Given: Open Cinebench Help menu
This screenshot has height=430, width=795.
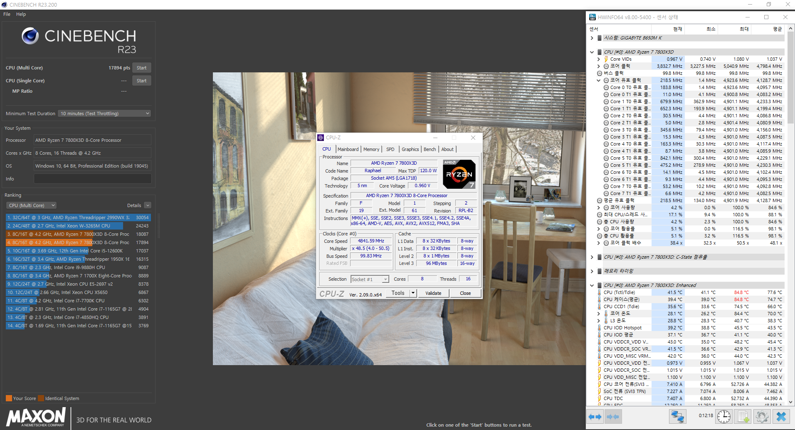Looking at the screenshot, I should [21, 14].
